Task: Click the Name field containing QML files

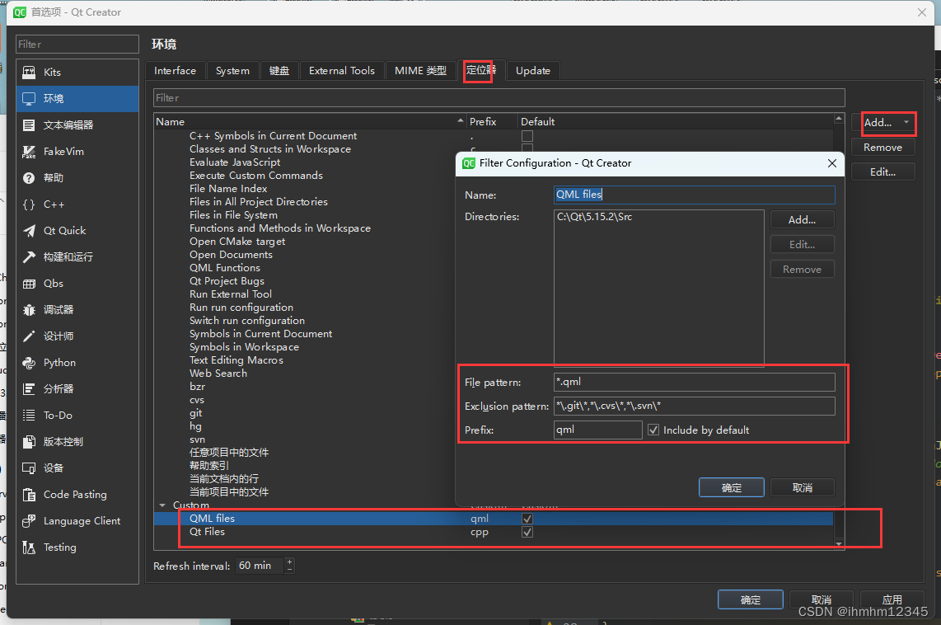Action: coord(695,195)
